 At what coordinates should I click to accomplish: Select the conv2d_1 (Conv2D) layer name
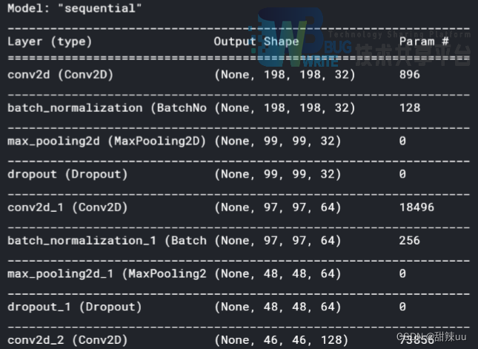click(67, 207)
